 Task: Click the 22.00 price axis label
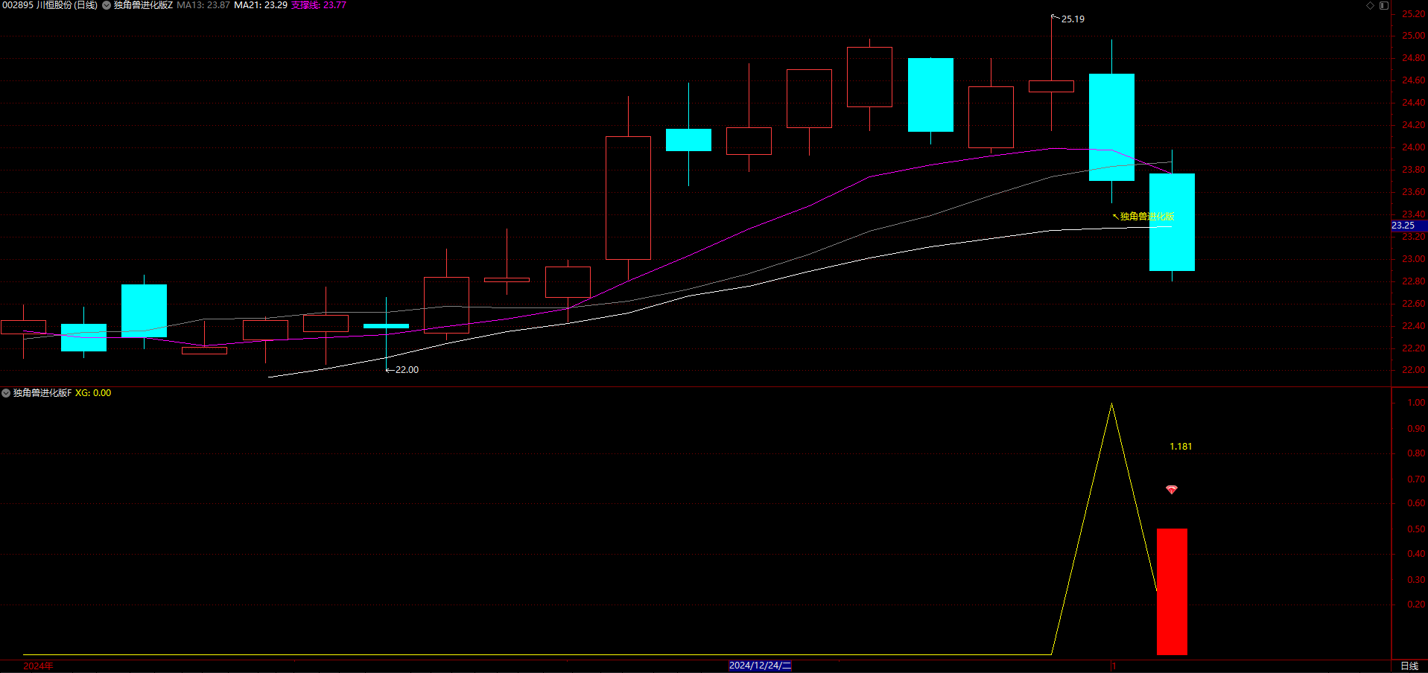point(1413,370)
